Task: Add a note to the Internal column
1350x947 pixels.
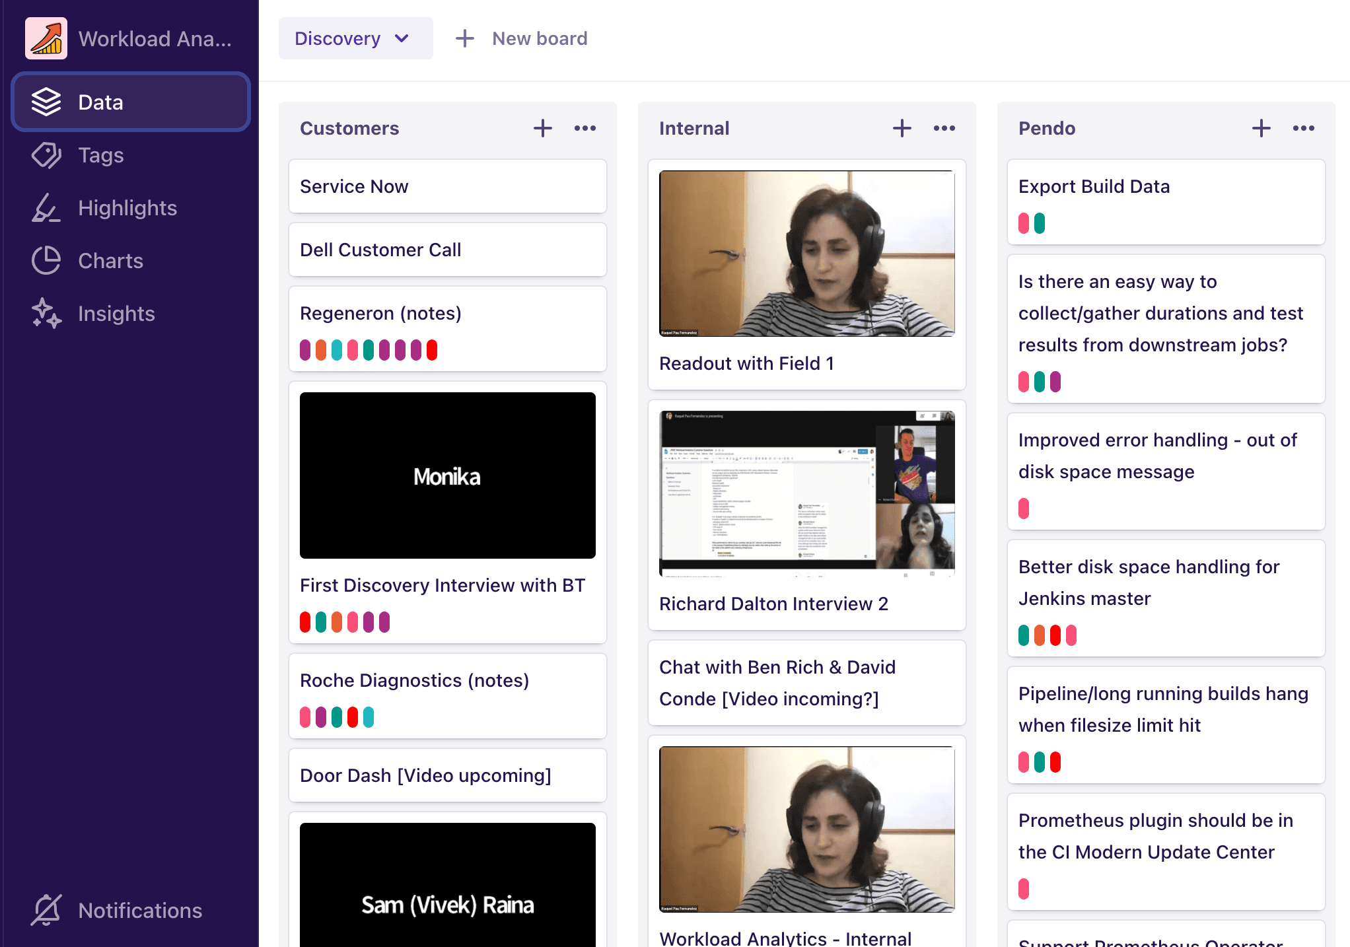Action: 902,128
